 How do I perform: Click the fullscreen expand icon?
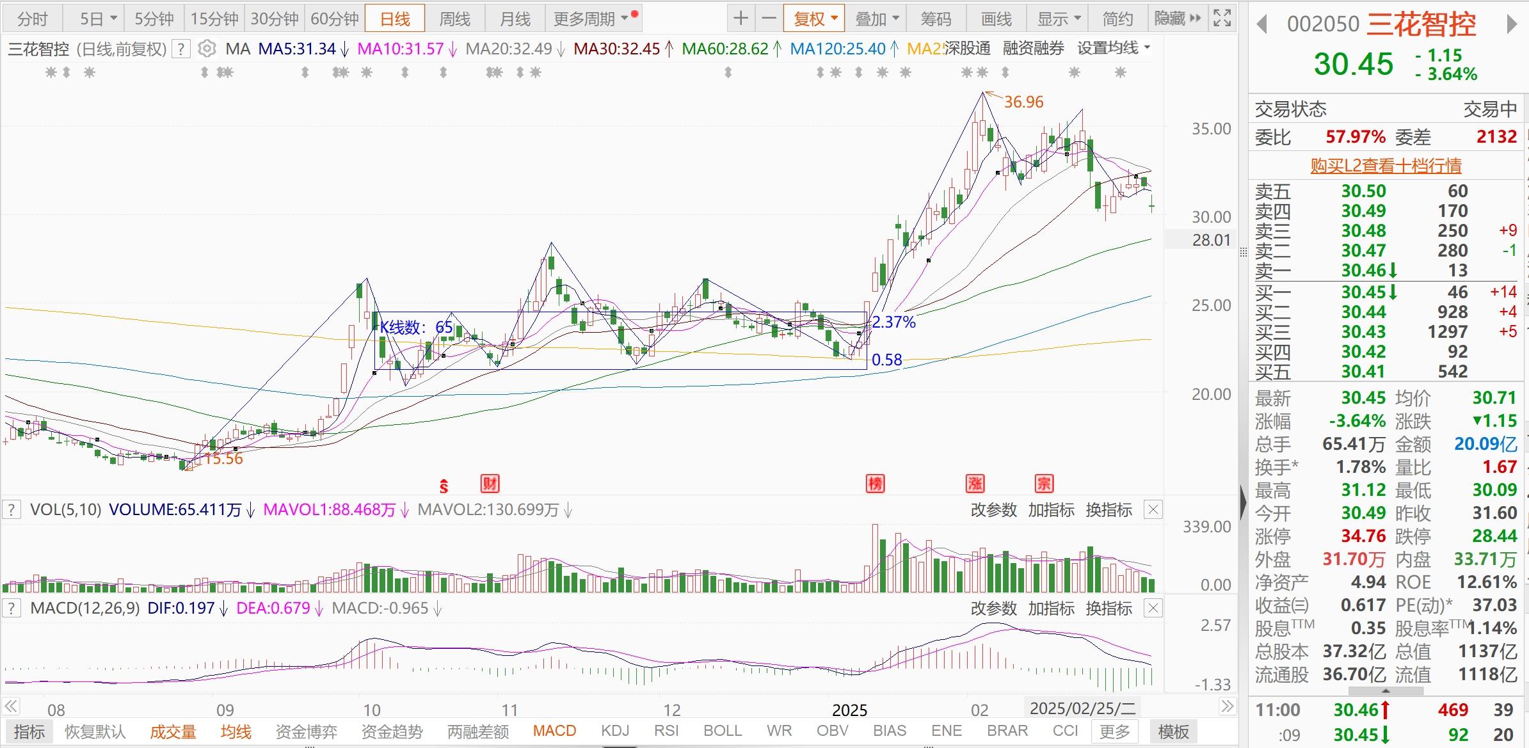[x=1222, y=19]
